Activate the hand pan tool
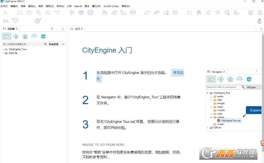The image size is (264, 163). 29,13
